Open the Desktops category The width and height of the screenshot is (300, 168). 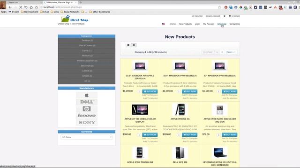(x=87, y=41)
